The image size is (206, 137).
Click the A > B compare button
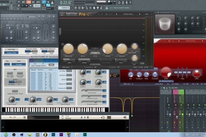click(85, 117)
